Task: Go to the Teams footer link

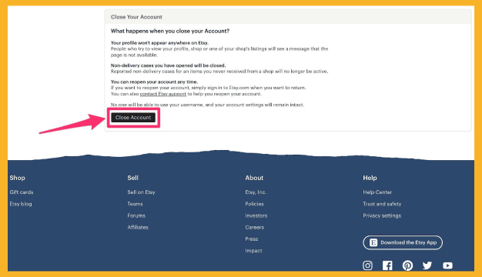Action: click(x=135, y=204)
